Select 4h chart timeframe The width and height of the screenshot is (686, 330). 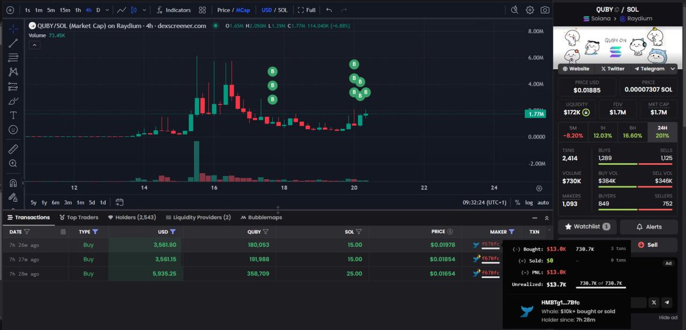[x=89, y=10]
